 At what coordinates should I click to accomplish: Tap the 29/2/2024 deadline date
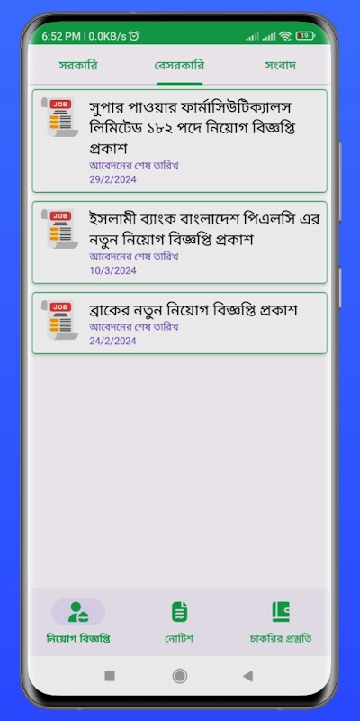point(113,179)
